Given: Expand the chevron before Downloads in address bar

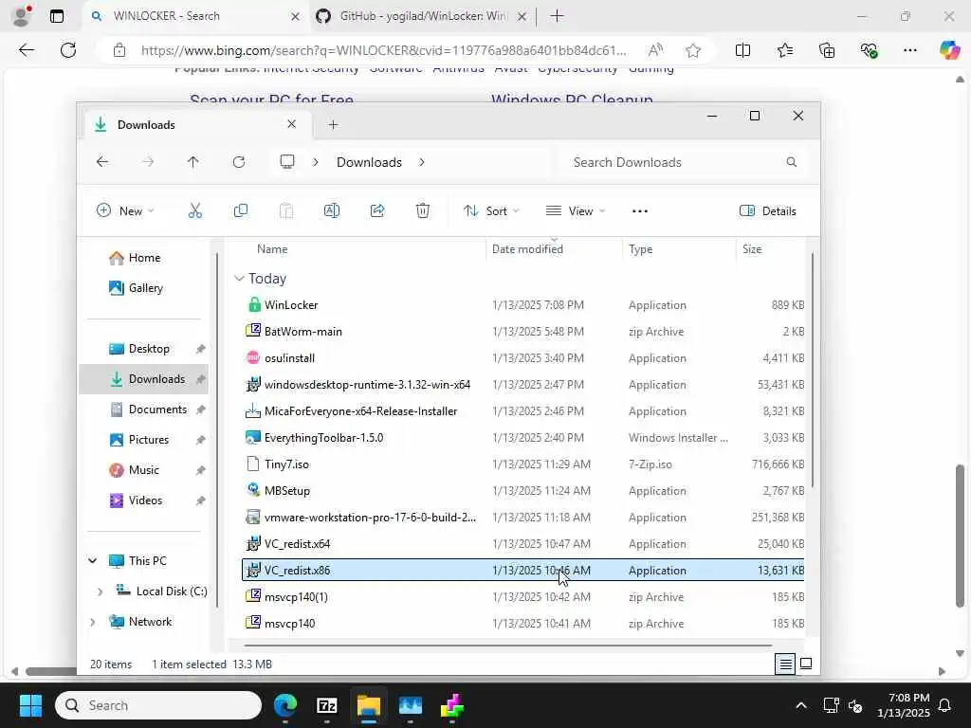Looking at the screenshot, I should [316, 162].
